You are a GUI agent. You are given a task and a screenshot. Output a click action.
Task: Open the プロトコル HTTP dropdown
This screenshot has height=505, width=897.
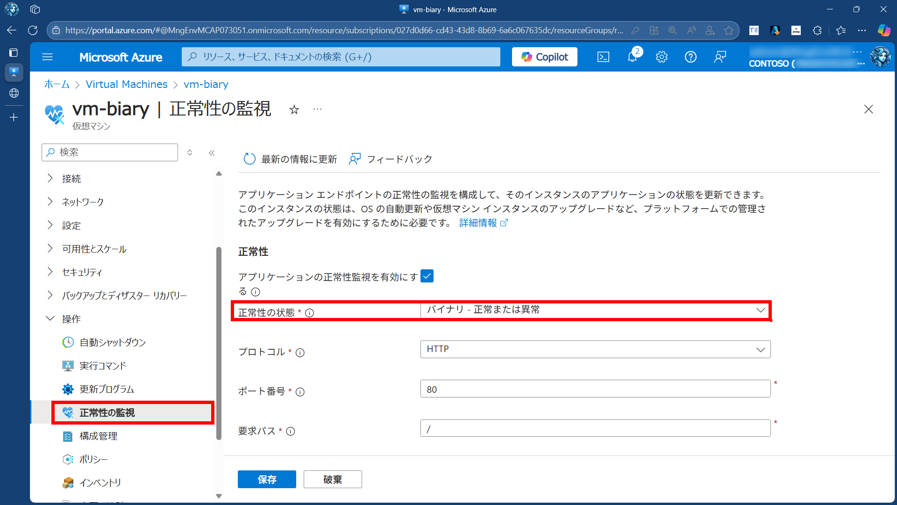coord(595,350)
